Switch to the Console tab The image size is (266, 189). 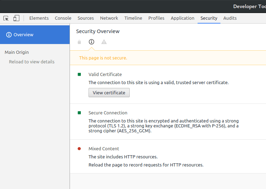[63, 18]
